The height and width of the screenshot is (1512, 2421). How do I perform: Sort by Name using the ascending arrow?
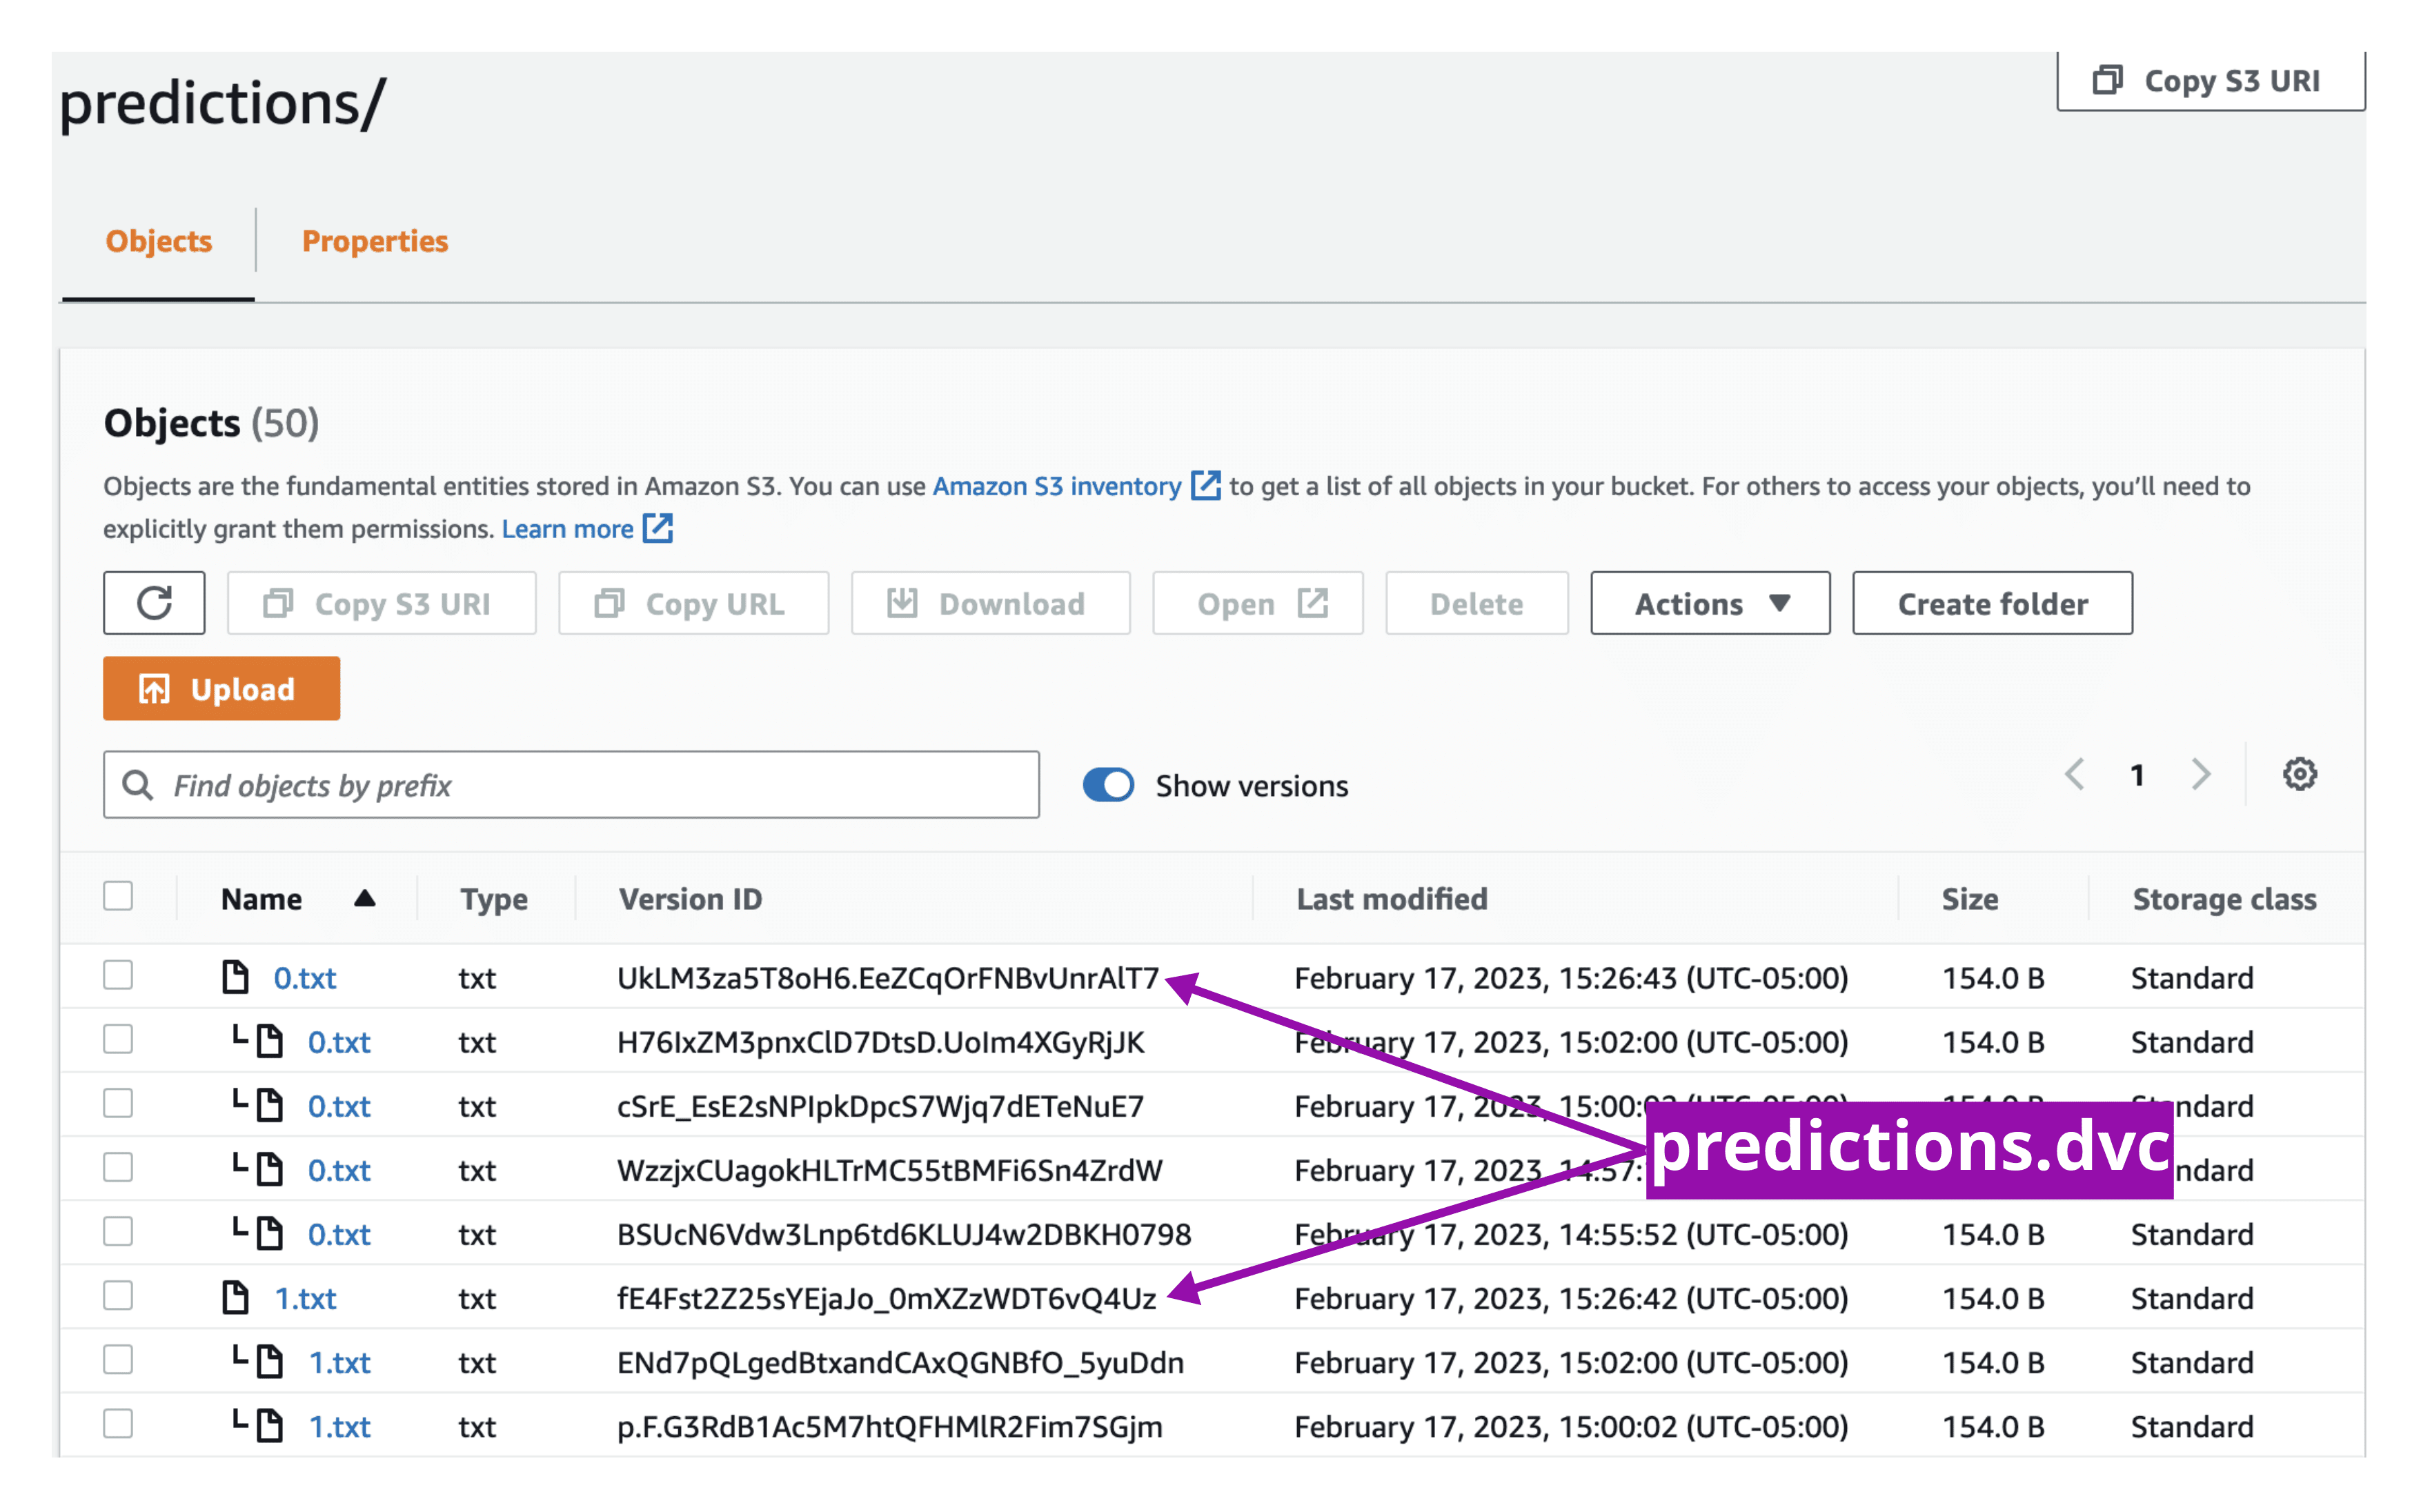364,898
